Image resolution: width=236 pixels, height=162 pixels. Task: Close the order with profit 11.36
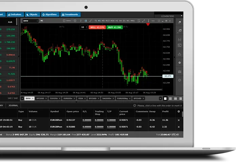coord(179,120)
